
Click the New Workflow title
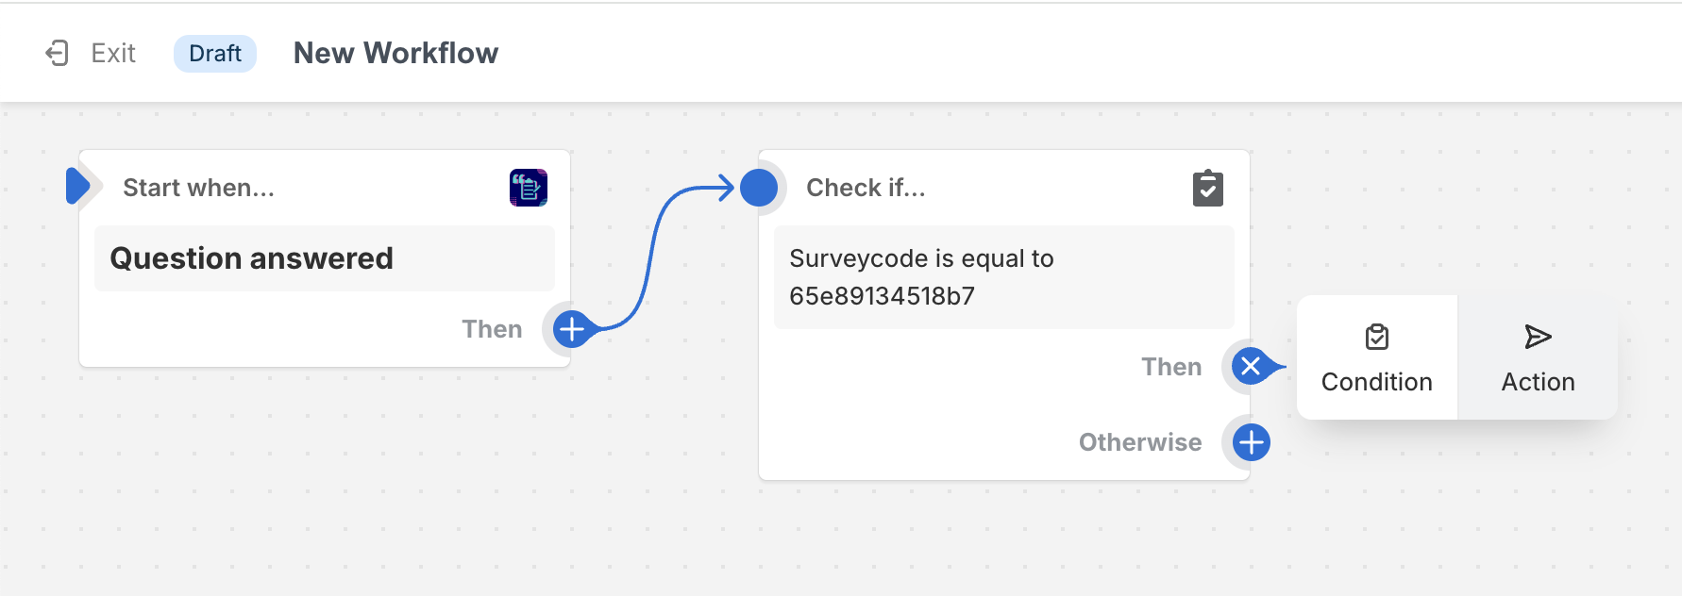395,54
